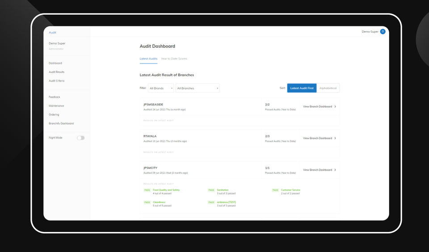Click '2 out of 2 passed' text

[290, 193]
